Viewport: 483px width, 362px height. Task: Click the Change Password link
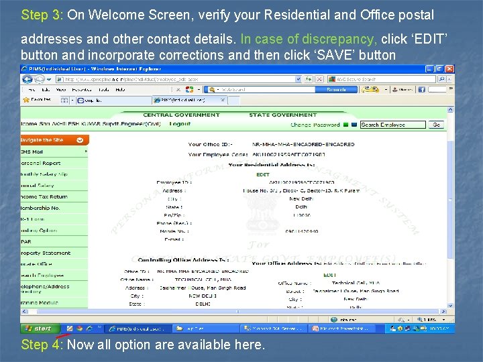(x=315, y=125)
